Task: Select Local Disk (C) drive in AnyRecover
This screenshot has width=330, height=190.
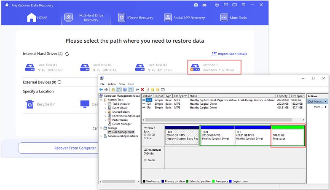Action: click(44, 68)
